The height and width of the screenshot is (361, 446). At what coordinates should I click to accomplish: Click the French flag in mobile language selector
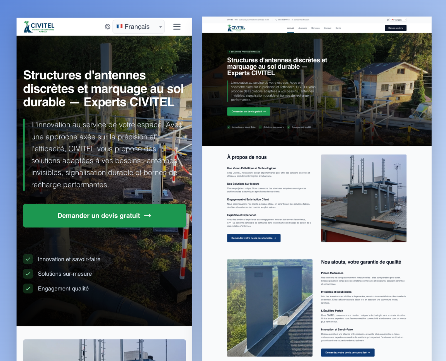click(120, 27)
